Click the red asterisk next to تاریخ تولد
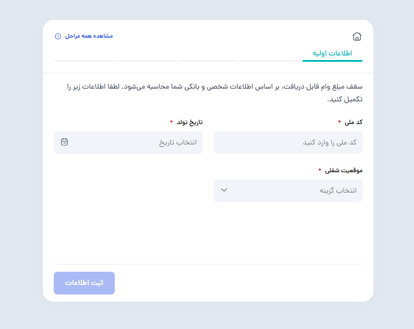The image size is (414, 329). coord(171,122)
